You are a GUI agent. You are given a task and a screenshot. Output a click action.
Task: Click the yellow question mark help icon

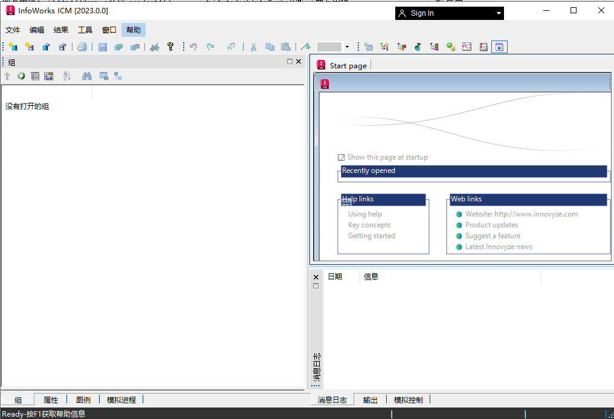tap(171, 47)
